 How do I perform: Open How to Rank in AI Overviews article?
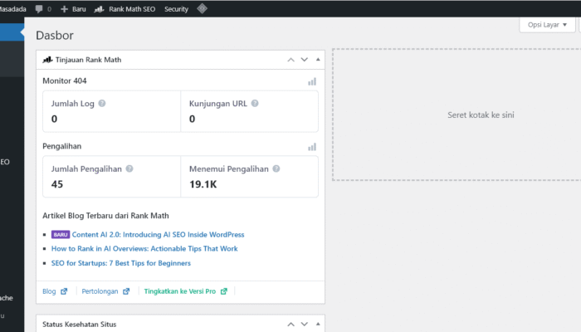(x=144, y=249)
